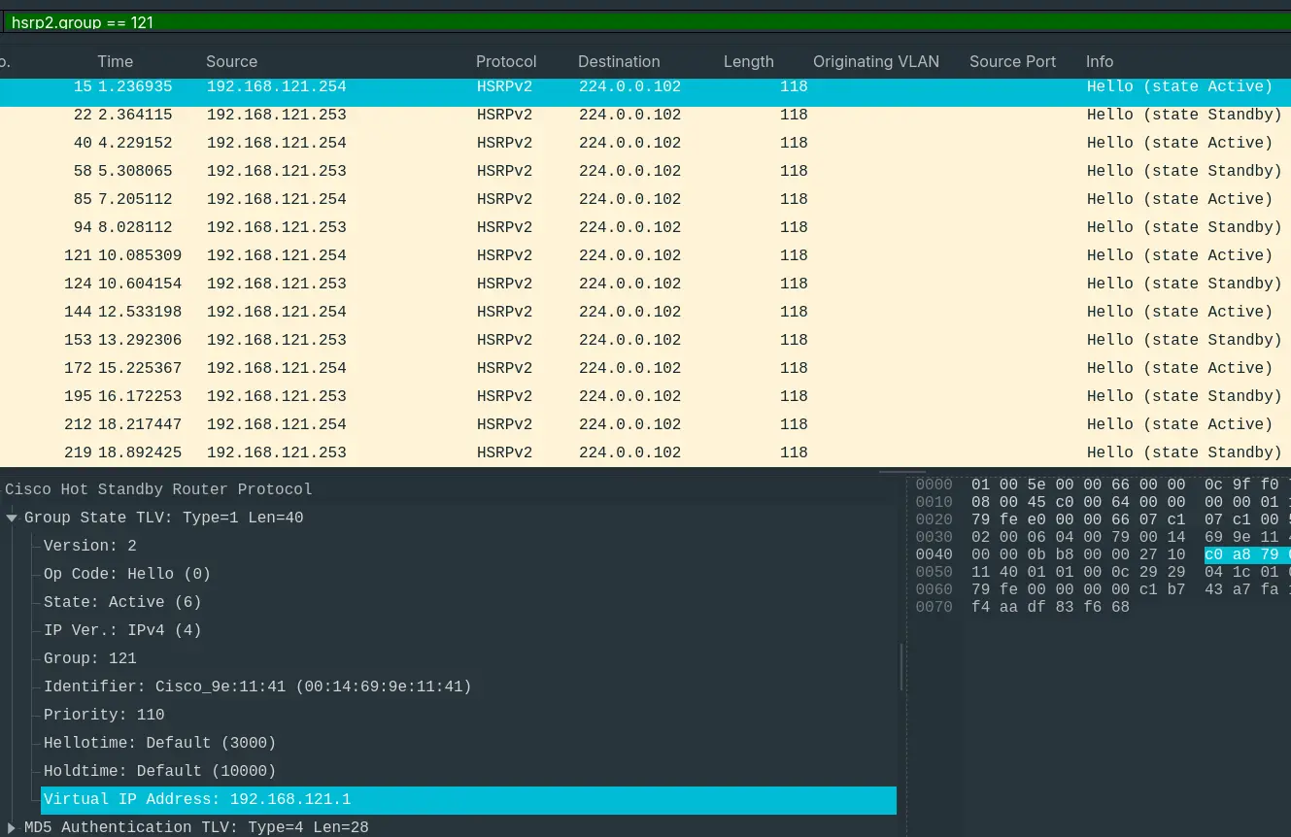
Task: Expand the MD5 Authentication TLV node
Action: 13,827
